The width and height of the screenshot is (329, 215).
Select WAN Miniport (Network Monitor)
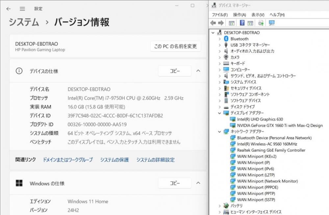(267, 181)
